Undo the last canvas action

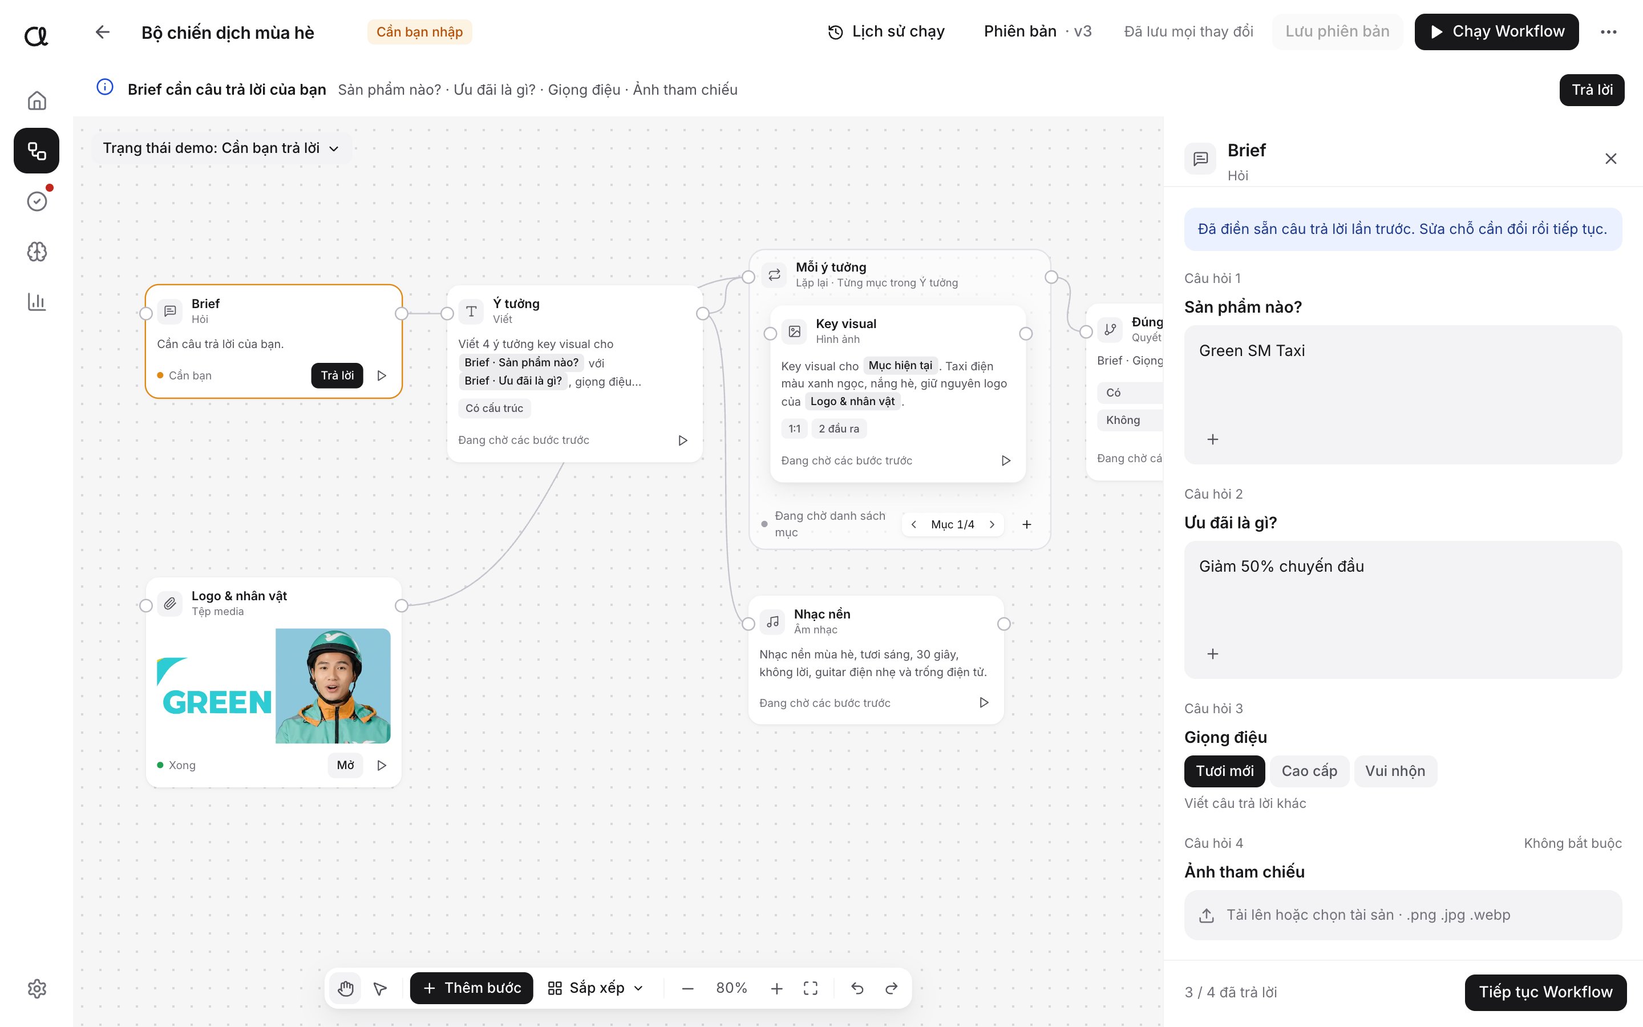click(857, 988)
